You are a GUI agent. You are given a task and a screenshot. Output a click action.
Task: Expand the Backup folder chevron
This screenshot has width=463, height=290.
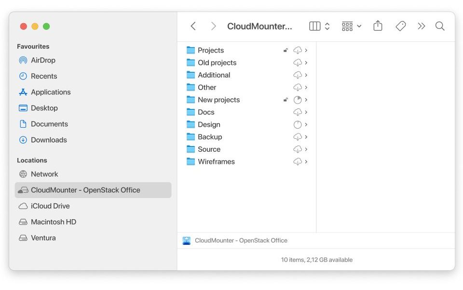306,137
